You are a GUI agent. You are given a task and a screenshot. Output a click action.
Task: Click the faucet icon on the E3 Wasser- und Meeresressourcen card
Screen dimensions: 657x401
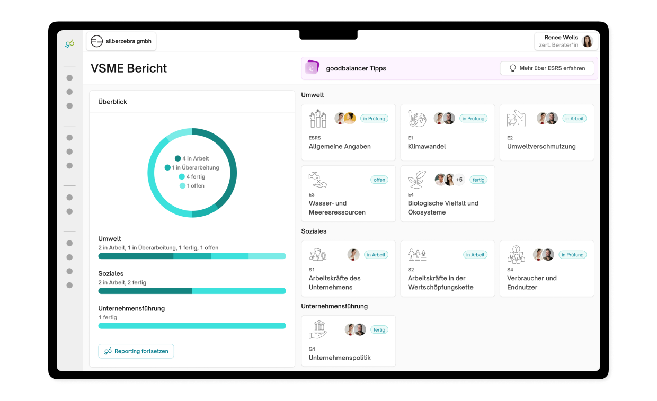tap(318, 179)
